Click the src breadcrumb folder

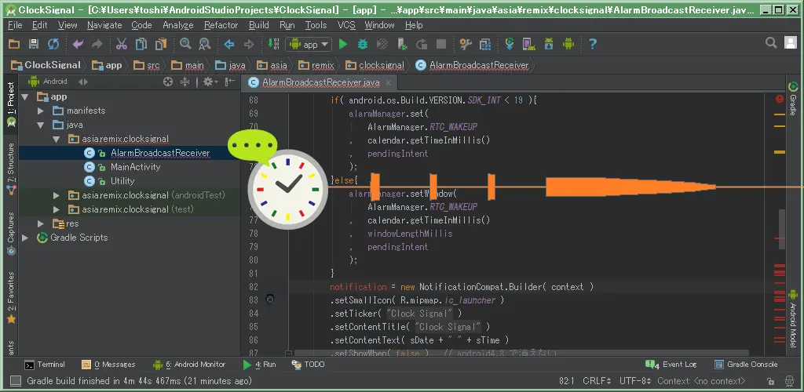(147, 65)
